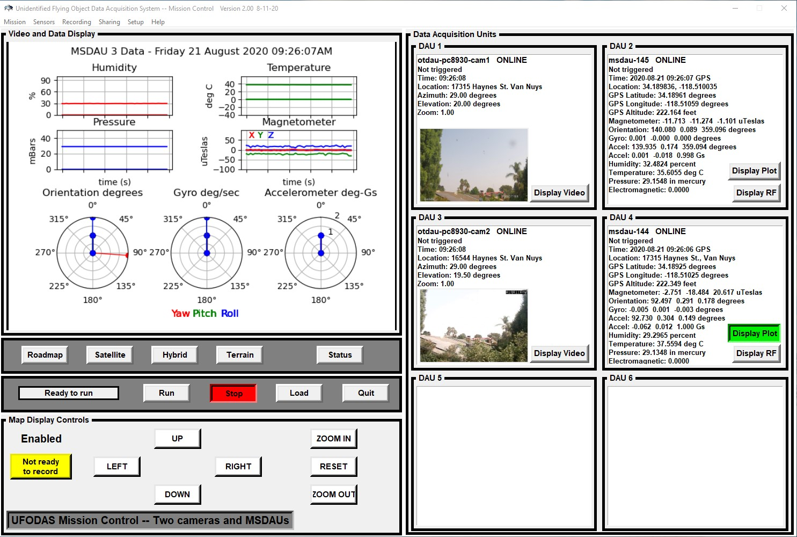Click the Run button
This screenshot has height=537, width=797.
point(166,393)
